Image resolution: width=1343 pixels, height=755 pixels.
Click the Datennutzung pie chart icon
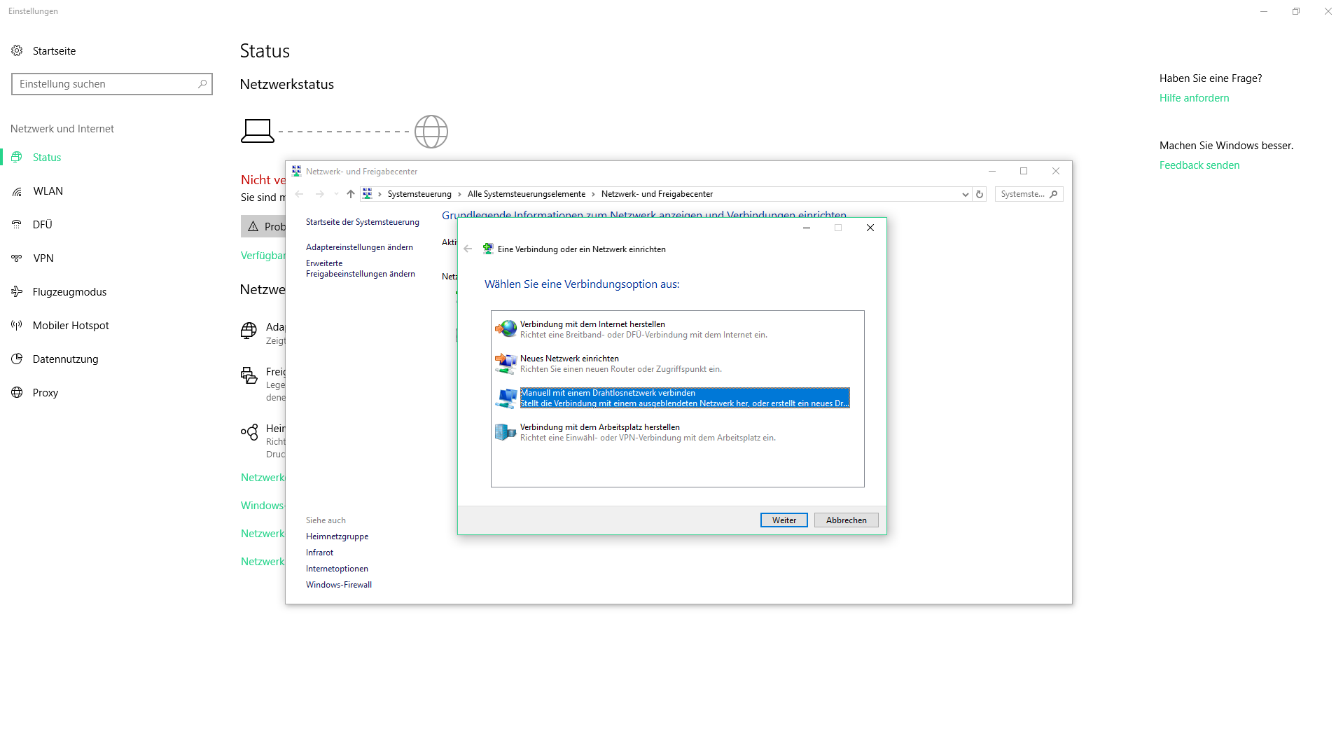[x=17, y=359]
